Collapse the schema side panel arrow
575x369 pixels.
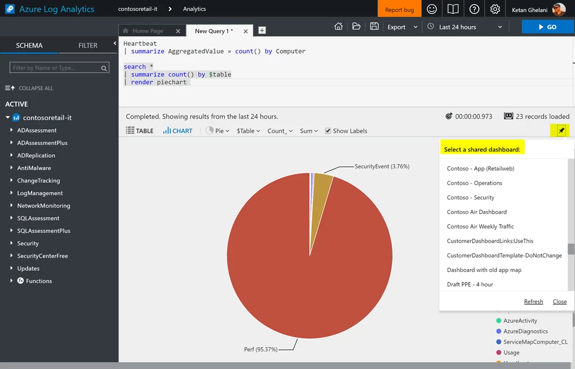coord(115,43)
